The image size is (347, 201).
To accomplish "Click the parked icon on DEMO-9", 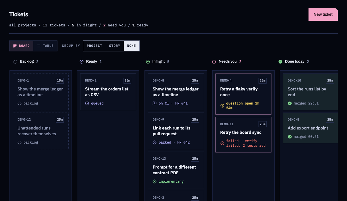I will (x=155, y=142).
